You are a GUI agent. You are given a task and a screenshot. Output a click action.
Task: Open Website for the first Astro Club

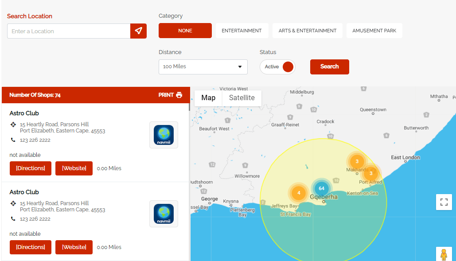(74, 168)
